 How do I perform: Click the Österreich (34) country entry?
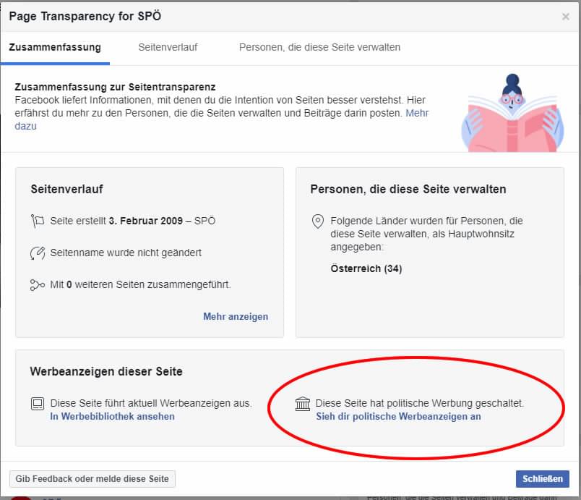(x=366, y=268)
